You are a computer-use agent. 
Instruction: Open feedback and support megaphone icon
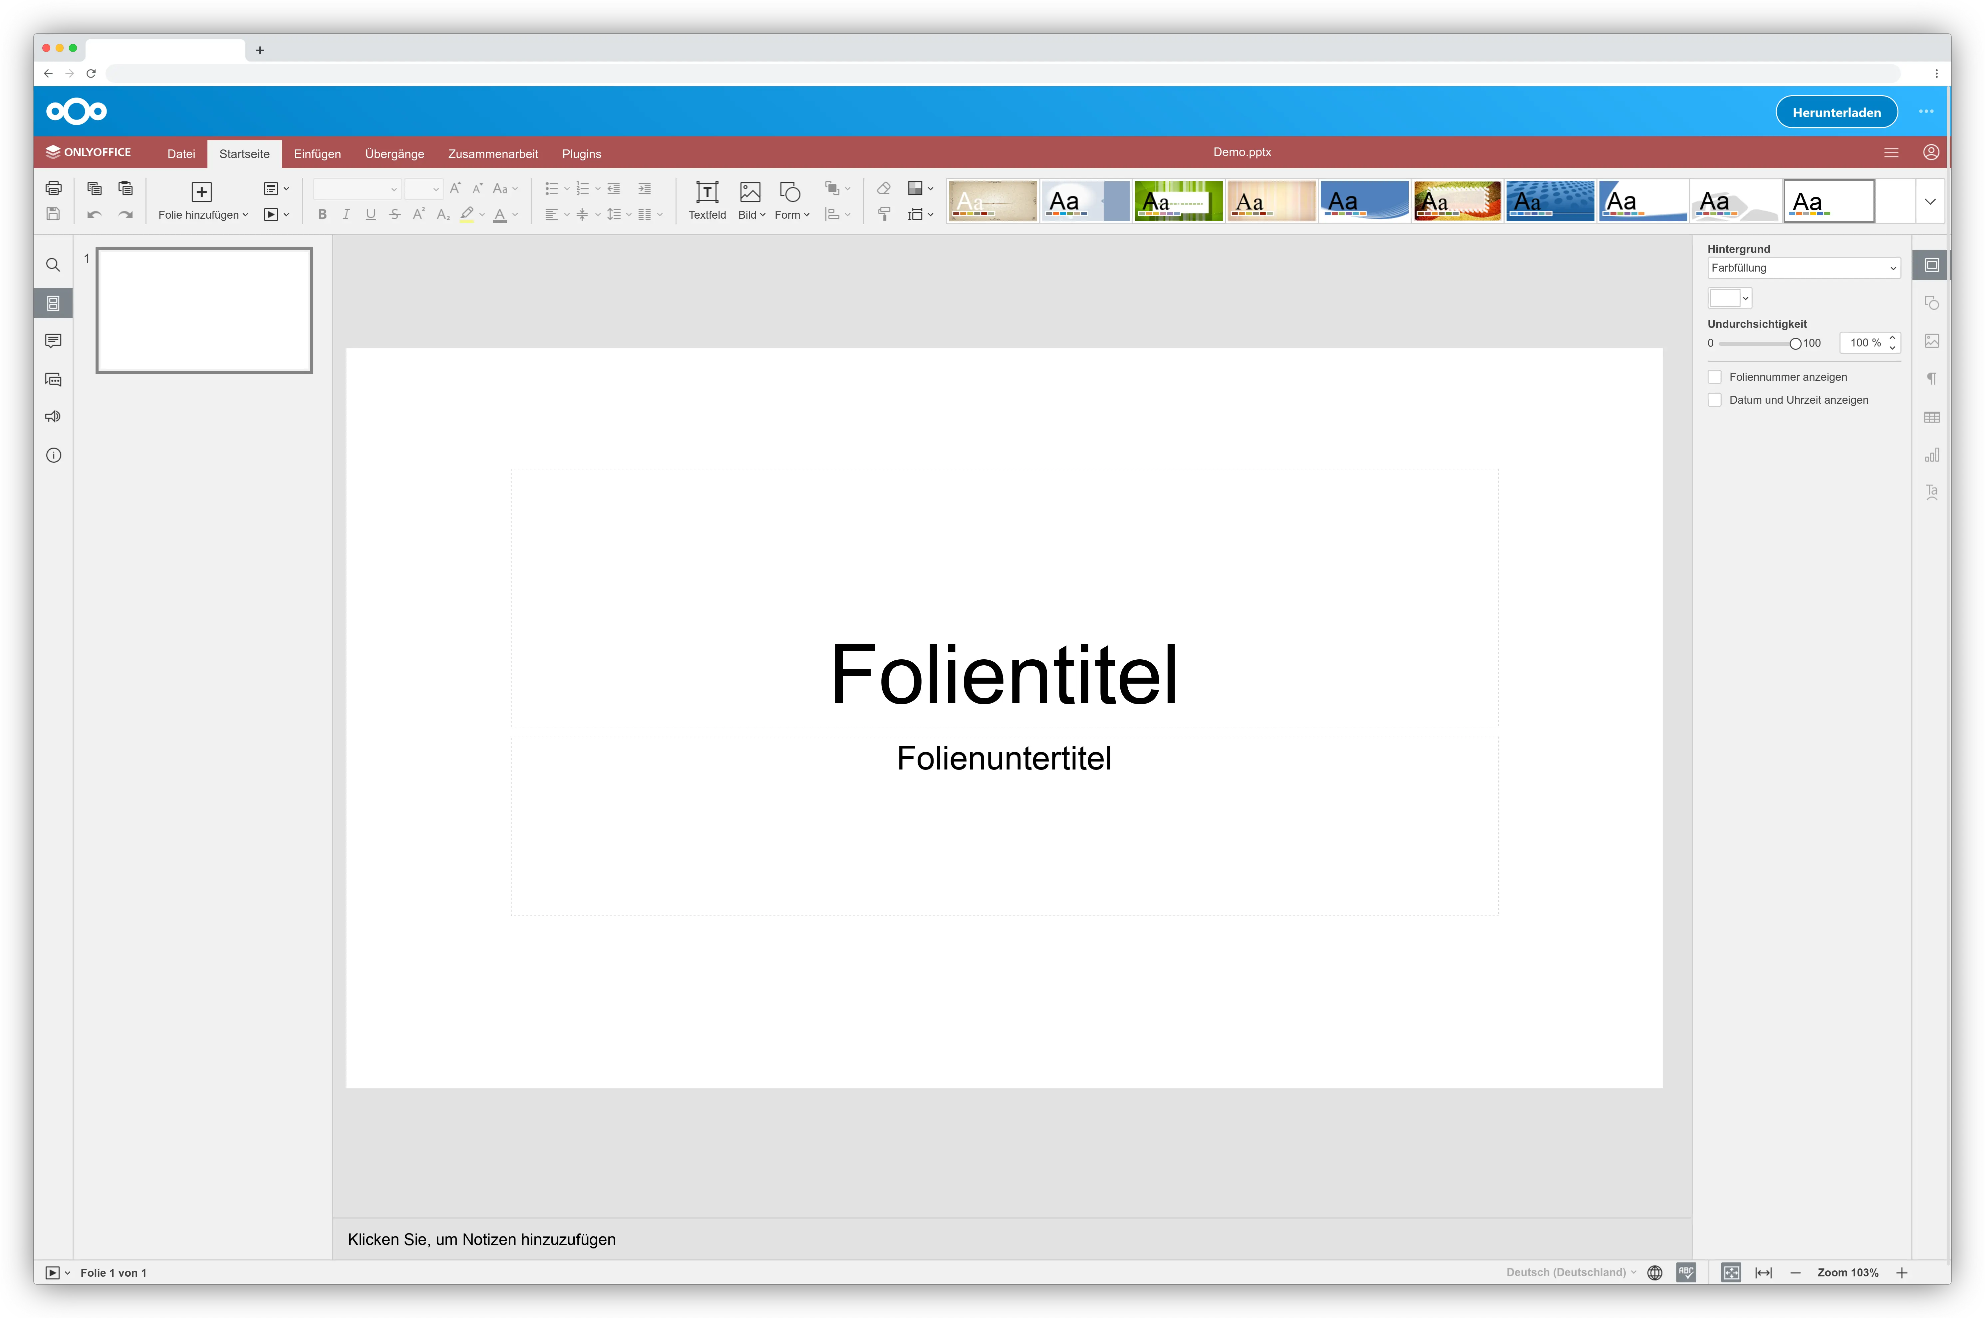53,417
